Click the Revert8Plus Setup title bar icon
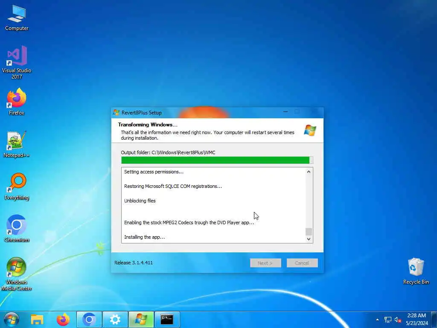This screenshot has width=437, height=328. click(x=116, y=112)
